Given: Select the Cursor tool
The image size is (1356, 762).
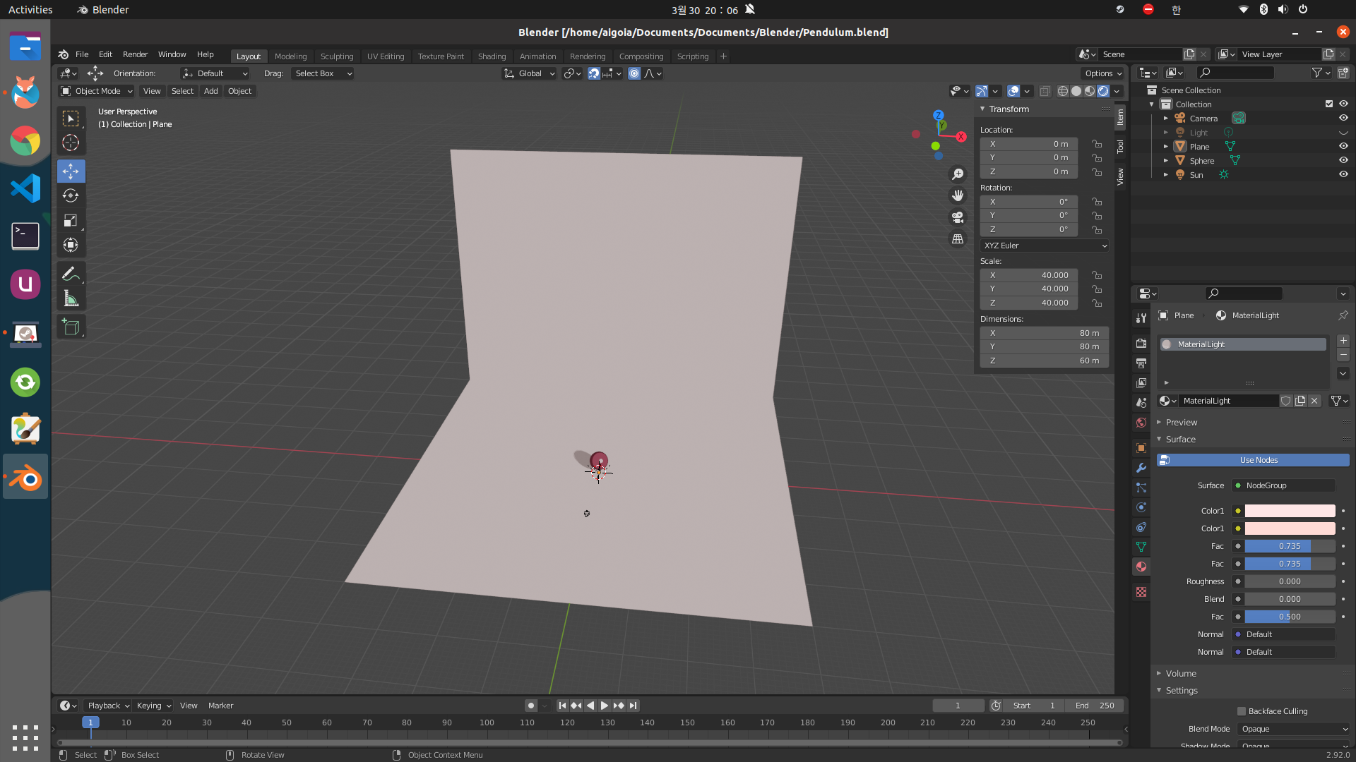Looking at the screenshot, I should click(x=71, y=143).
